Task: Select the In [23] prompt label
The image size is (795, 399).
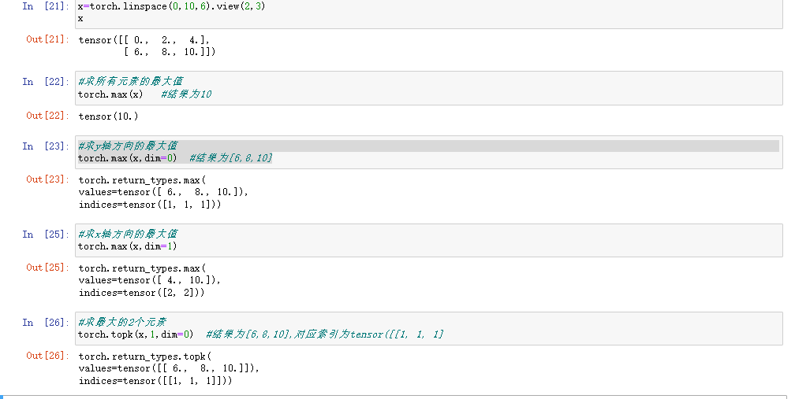Action: pyautogui.click(x=46, y=146)
